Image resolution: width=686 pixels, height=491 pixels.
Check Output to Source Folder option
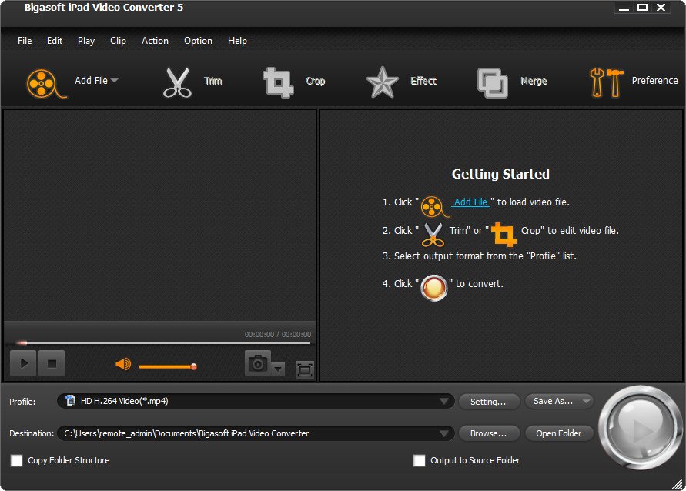[420, 461]
